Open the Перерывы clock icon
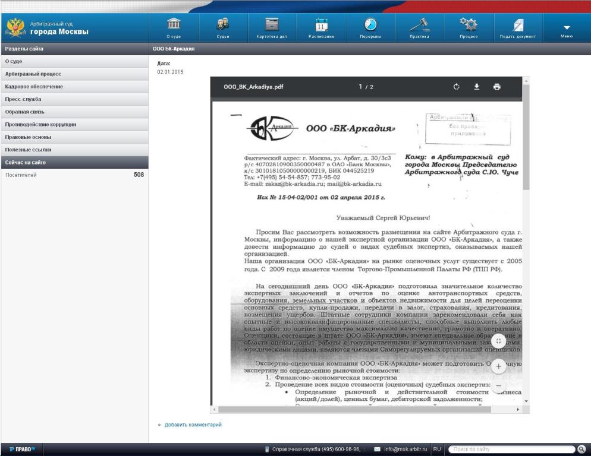591x456 pixels. tap(370, 24)
